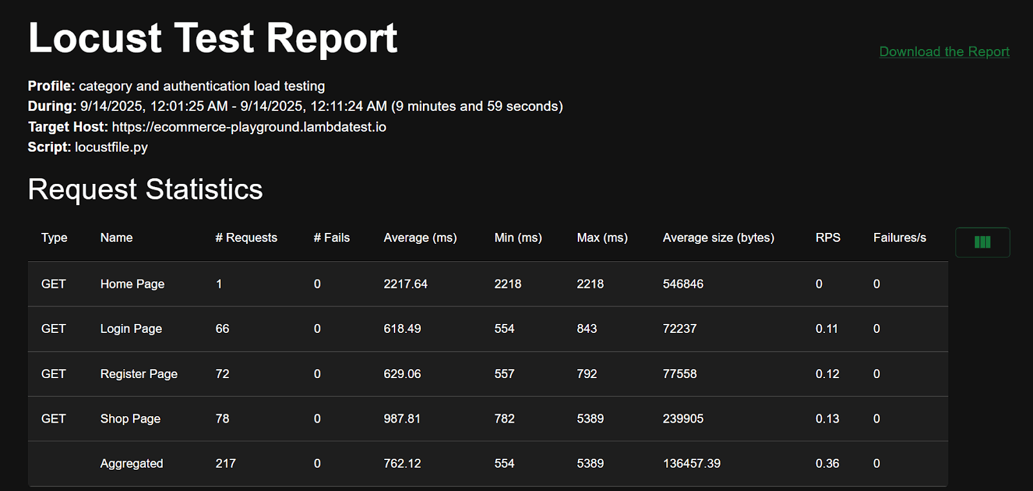Sort by # Requests column header
Screen dimensions: 1033x491
coord(246,237)
